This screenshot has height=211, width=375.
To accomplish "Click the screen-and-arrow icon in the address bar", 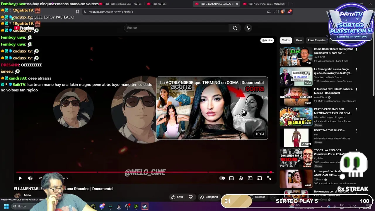I will (269, 12).
